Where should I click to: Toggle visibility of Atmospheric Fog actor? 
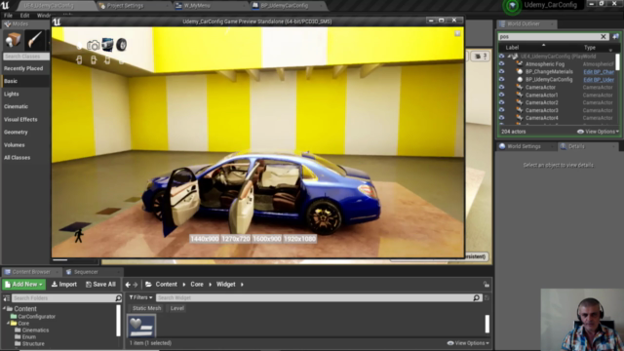(502, 64)
